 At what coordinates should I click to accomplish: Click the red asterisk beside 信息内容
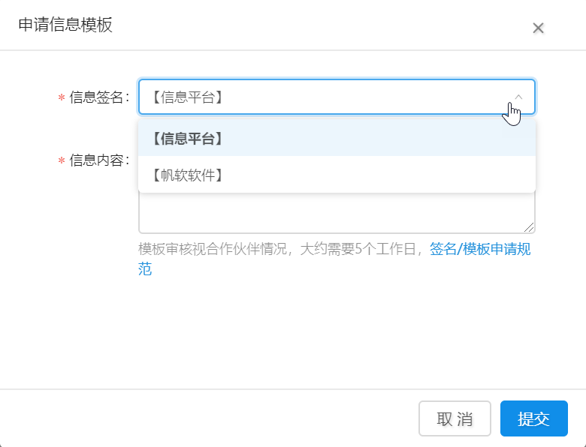tap(62, 161)
